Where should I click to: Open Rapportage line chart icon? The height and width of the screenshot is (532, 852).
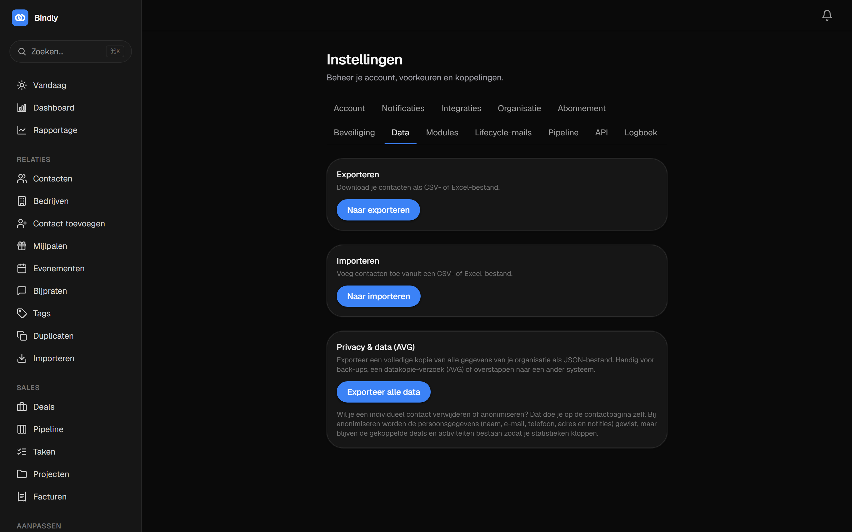(22, 130)
